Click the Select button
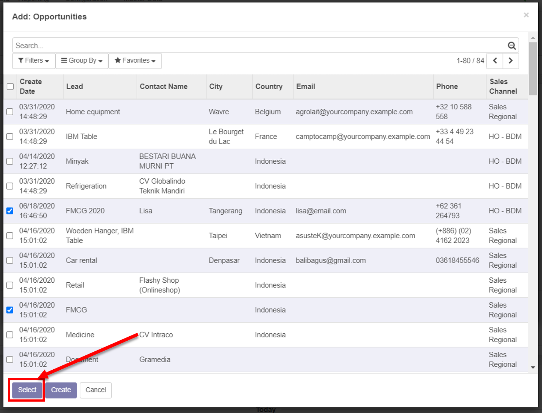The image size is (542, 413). point(27,390)
